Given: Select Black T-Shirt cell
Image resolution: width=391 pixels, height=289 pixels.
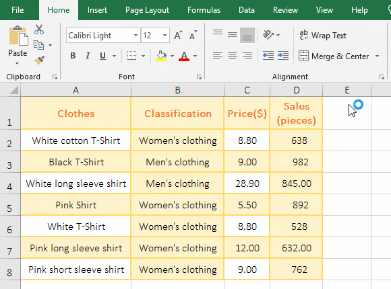Looking at the screenshot, I should pos(76,162).
